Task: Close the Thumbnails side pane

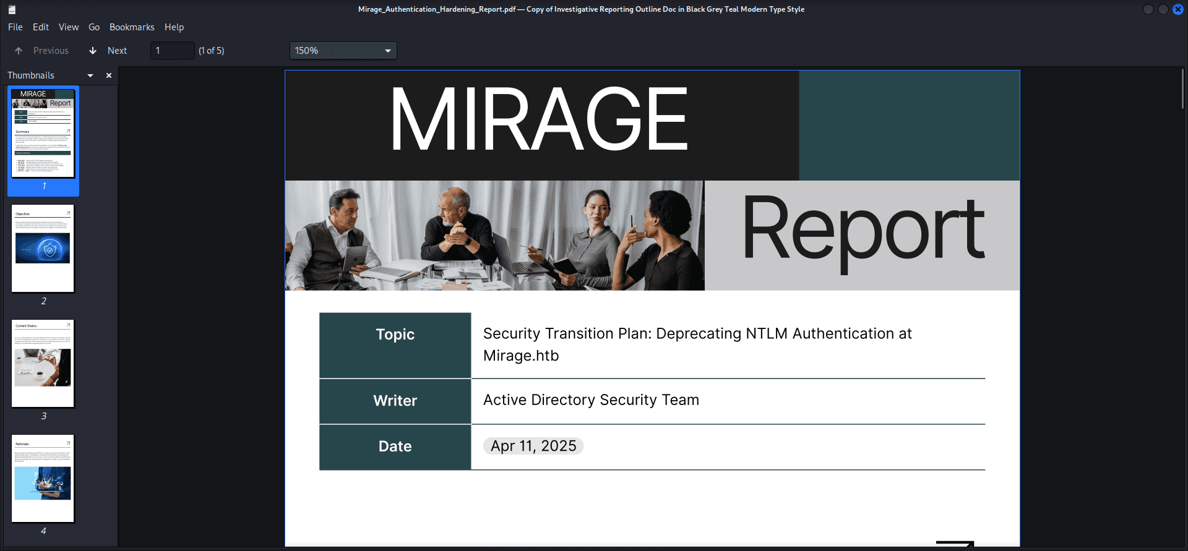Action: click(x=109, y=75)
